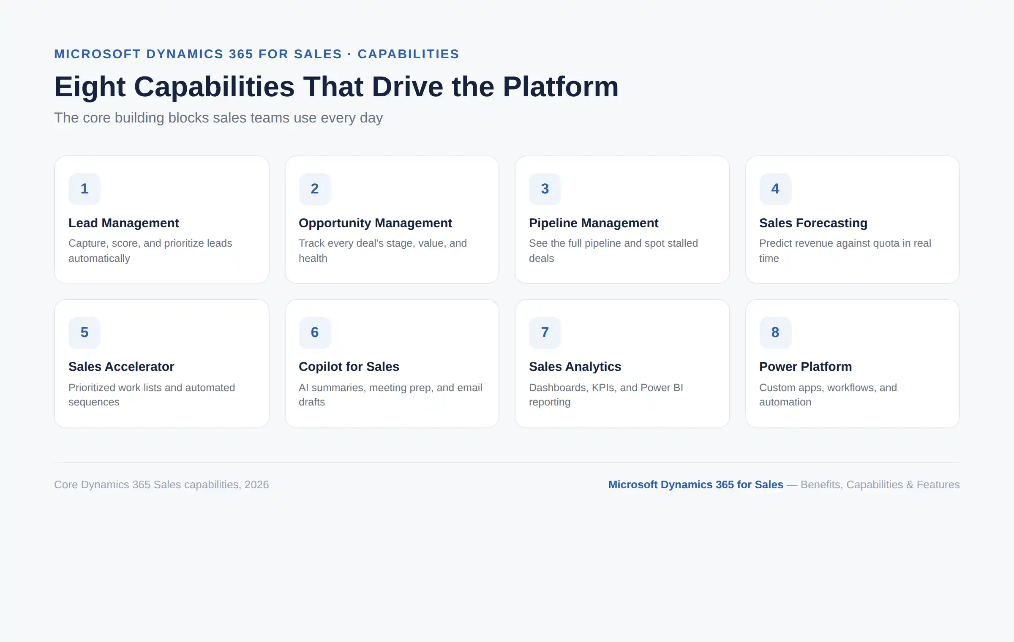Select the Sales Forecasting card title
Image resolution: width=1014 pixels, height=642 pixels.
tap(813, 223)
